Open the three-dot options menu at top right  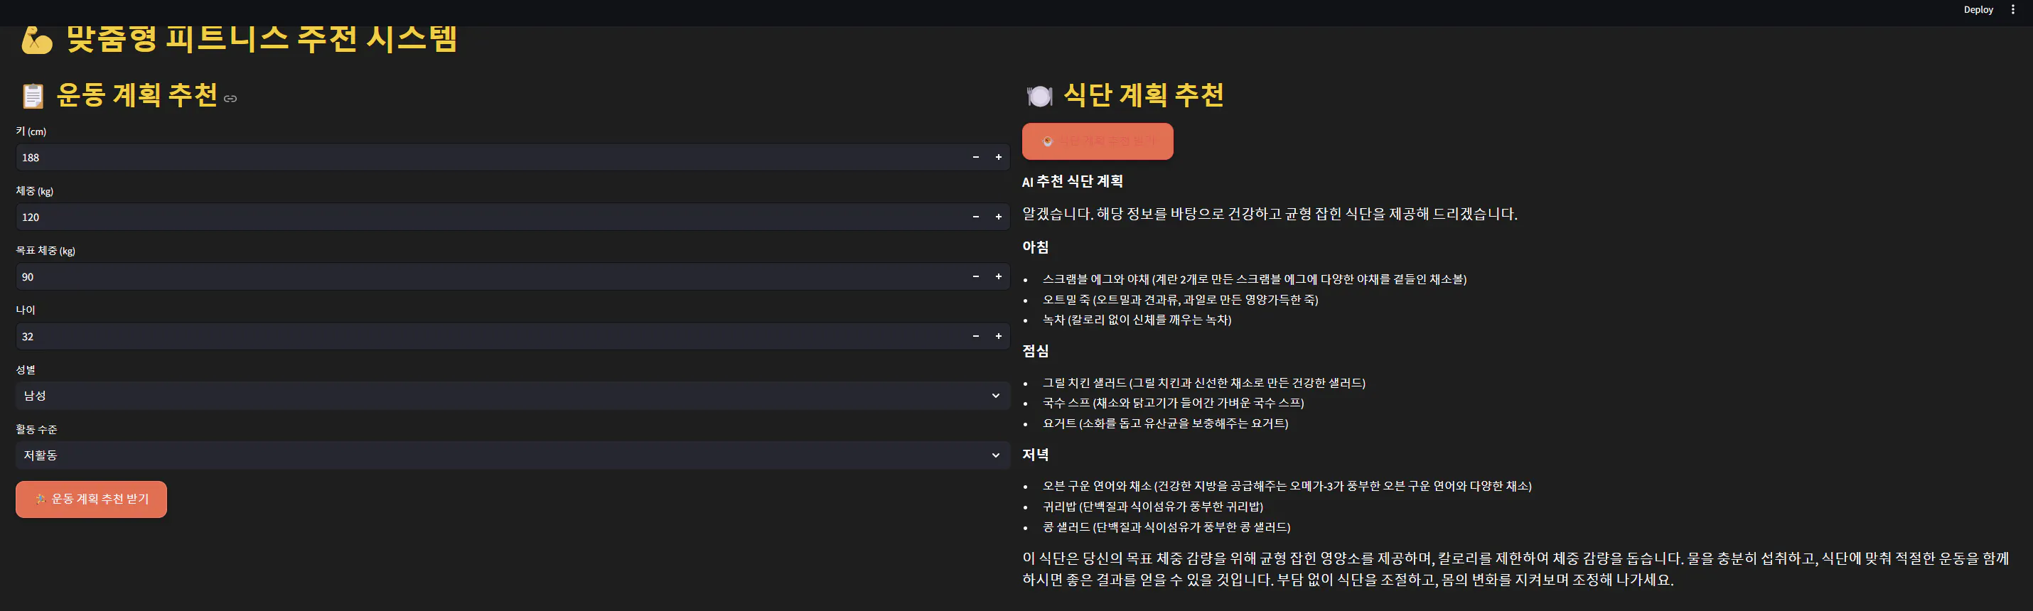coord(2014,9)
